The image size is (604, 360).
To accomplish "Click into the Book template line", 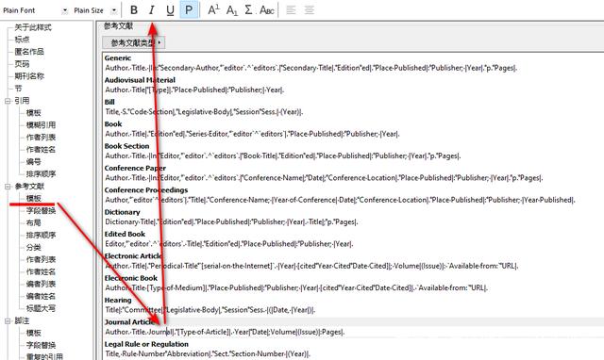I will point(252,134).
